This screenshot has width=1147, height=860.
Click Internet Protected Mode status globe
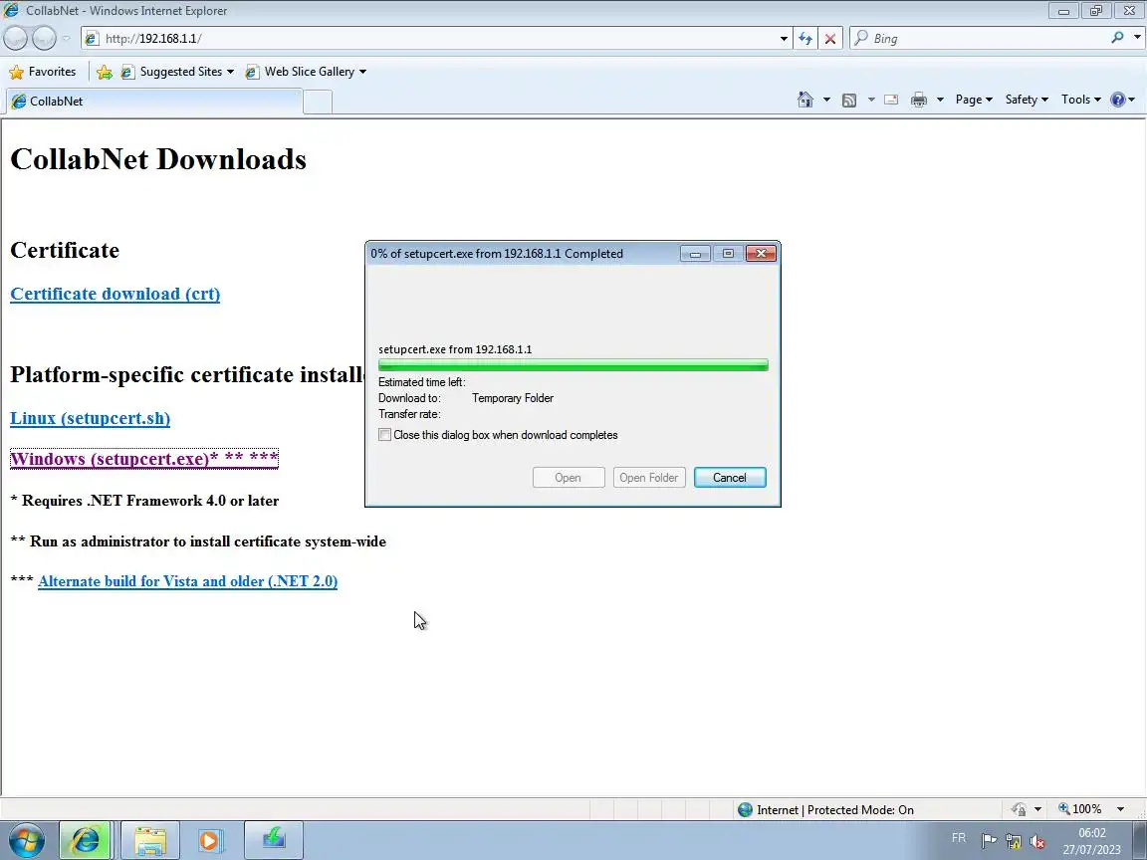[x=745, y=809]
